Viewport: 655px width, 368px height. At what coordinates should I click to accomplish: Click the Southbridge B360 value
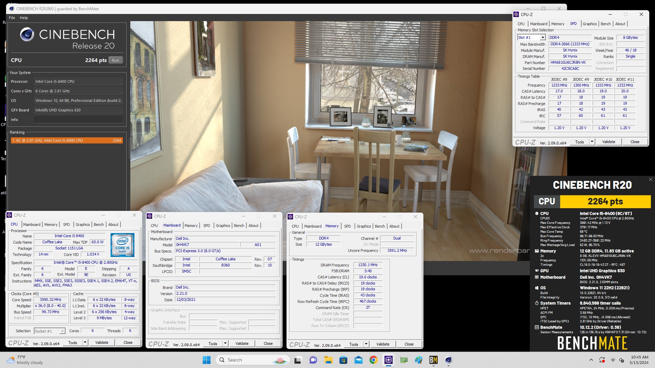[225, 265]
